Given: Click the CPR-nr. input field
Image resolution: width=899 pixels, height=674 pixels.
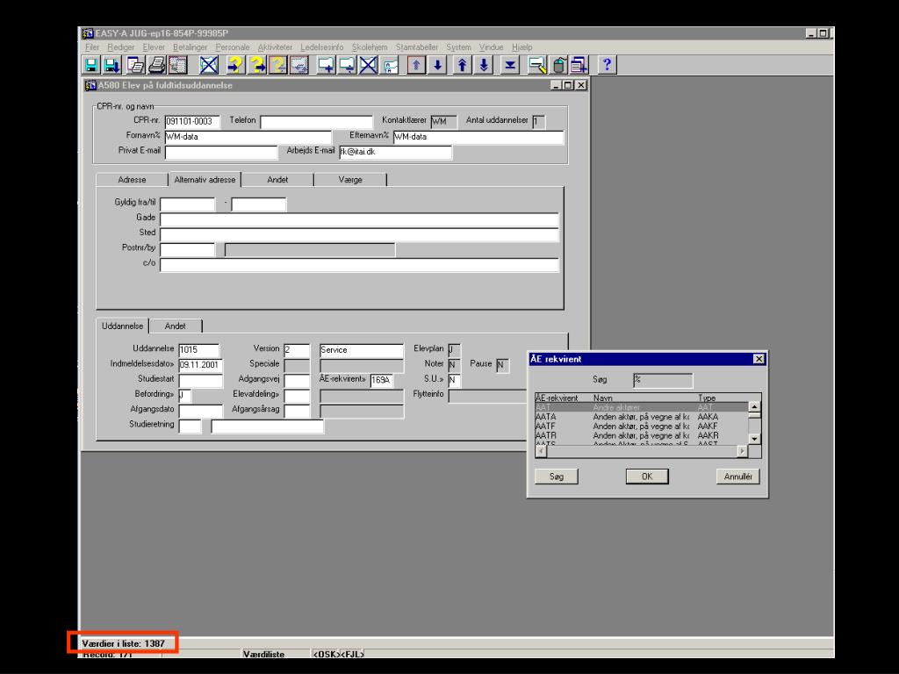Looking at the screenshot, I should (192, 121).
